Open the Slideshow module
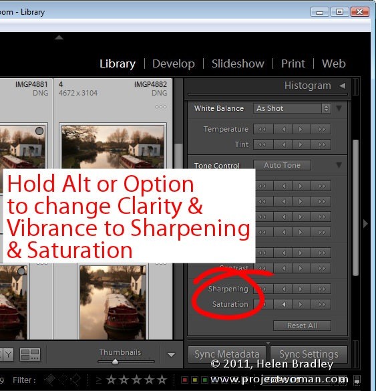The width and height of the screenshot is (376, 391). coord(238,63)
